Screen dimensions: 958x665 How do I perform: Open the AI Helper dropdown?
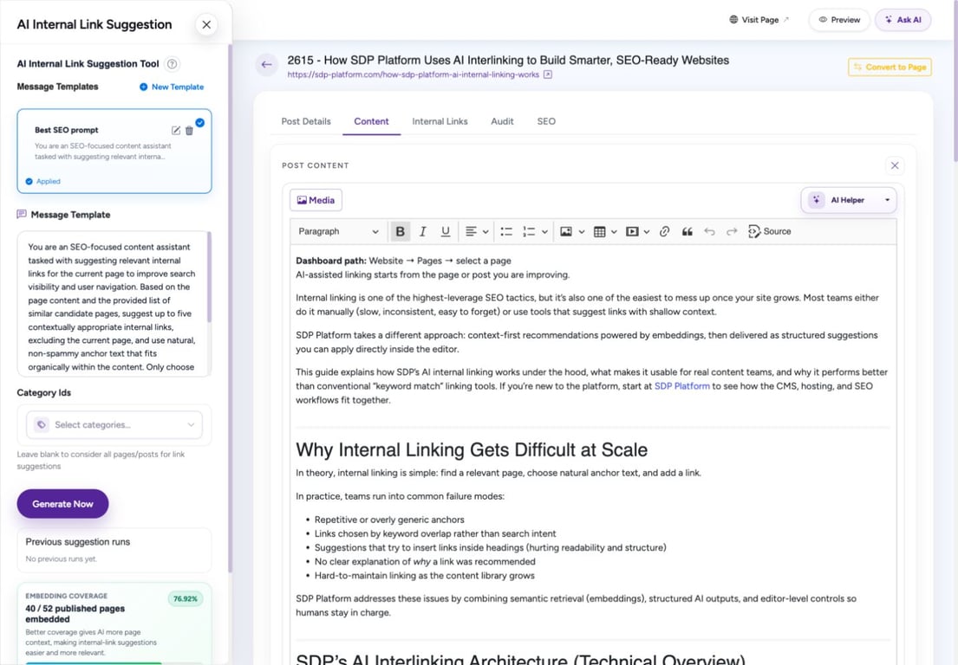[849, 200]
